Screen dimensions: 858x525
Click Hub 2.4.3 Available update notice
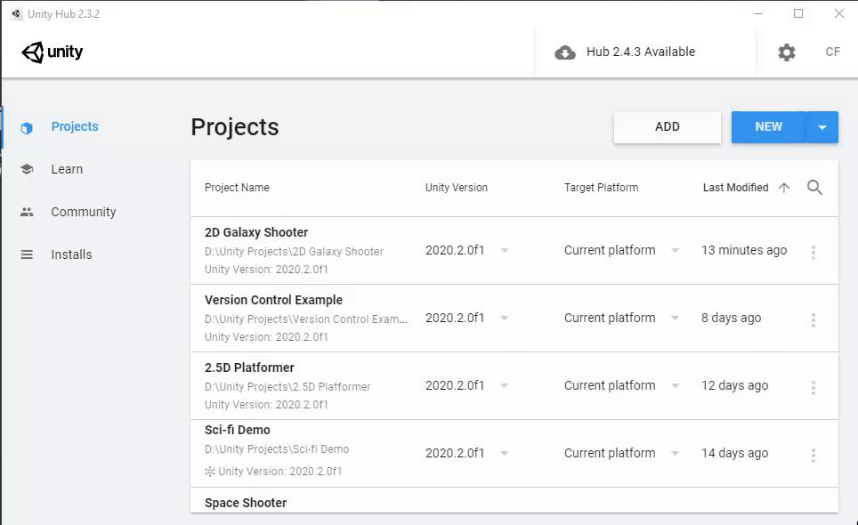coord(641,52)
